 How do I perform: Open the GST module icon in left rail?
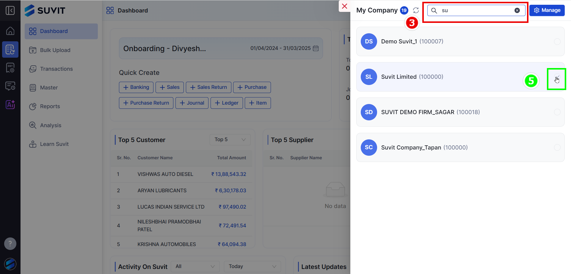pyautogui.click(x=10, y=68)
